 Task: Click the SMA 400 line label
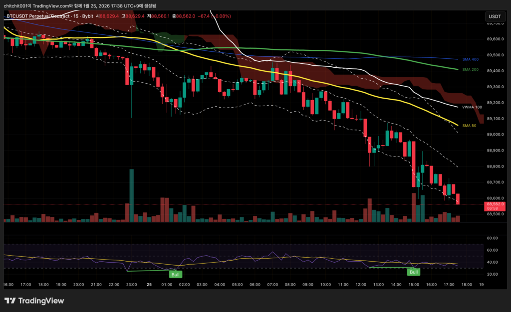click(x=470, y=59)
